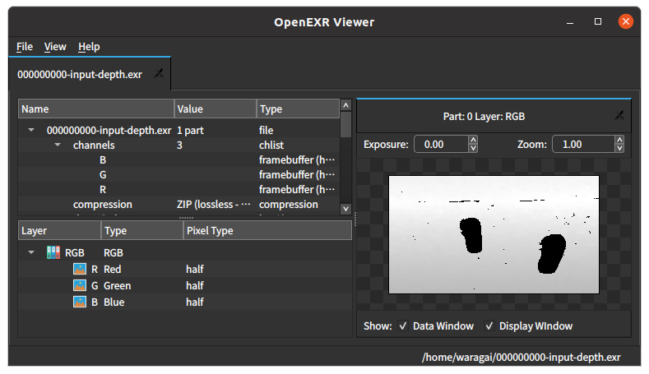Viewport: 649px width, 374px height.
Task: Decrease Zoom with the down arrow
Action: click(x=619, y=148)
